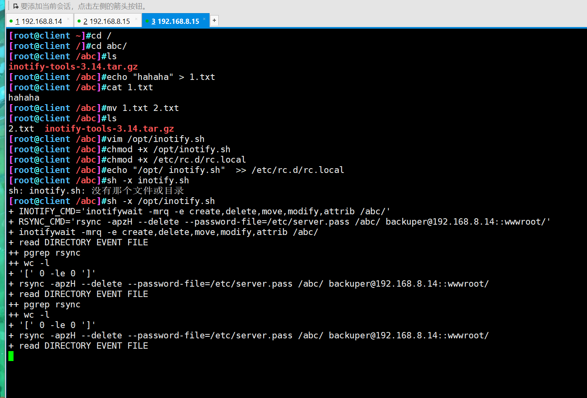Click the red 'inotify-tools-3.14.tar.gz' line after the first ls
The width and height of the screenshot is (587, 398).
(x=73, y=66)
